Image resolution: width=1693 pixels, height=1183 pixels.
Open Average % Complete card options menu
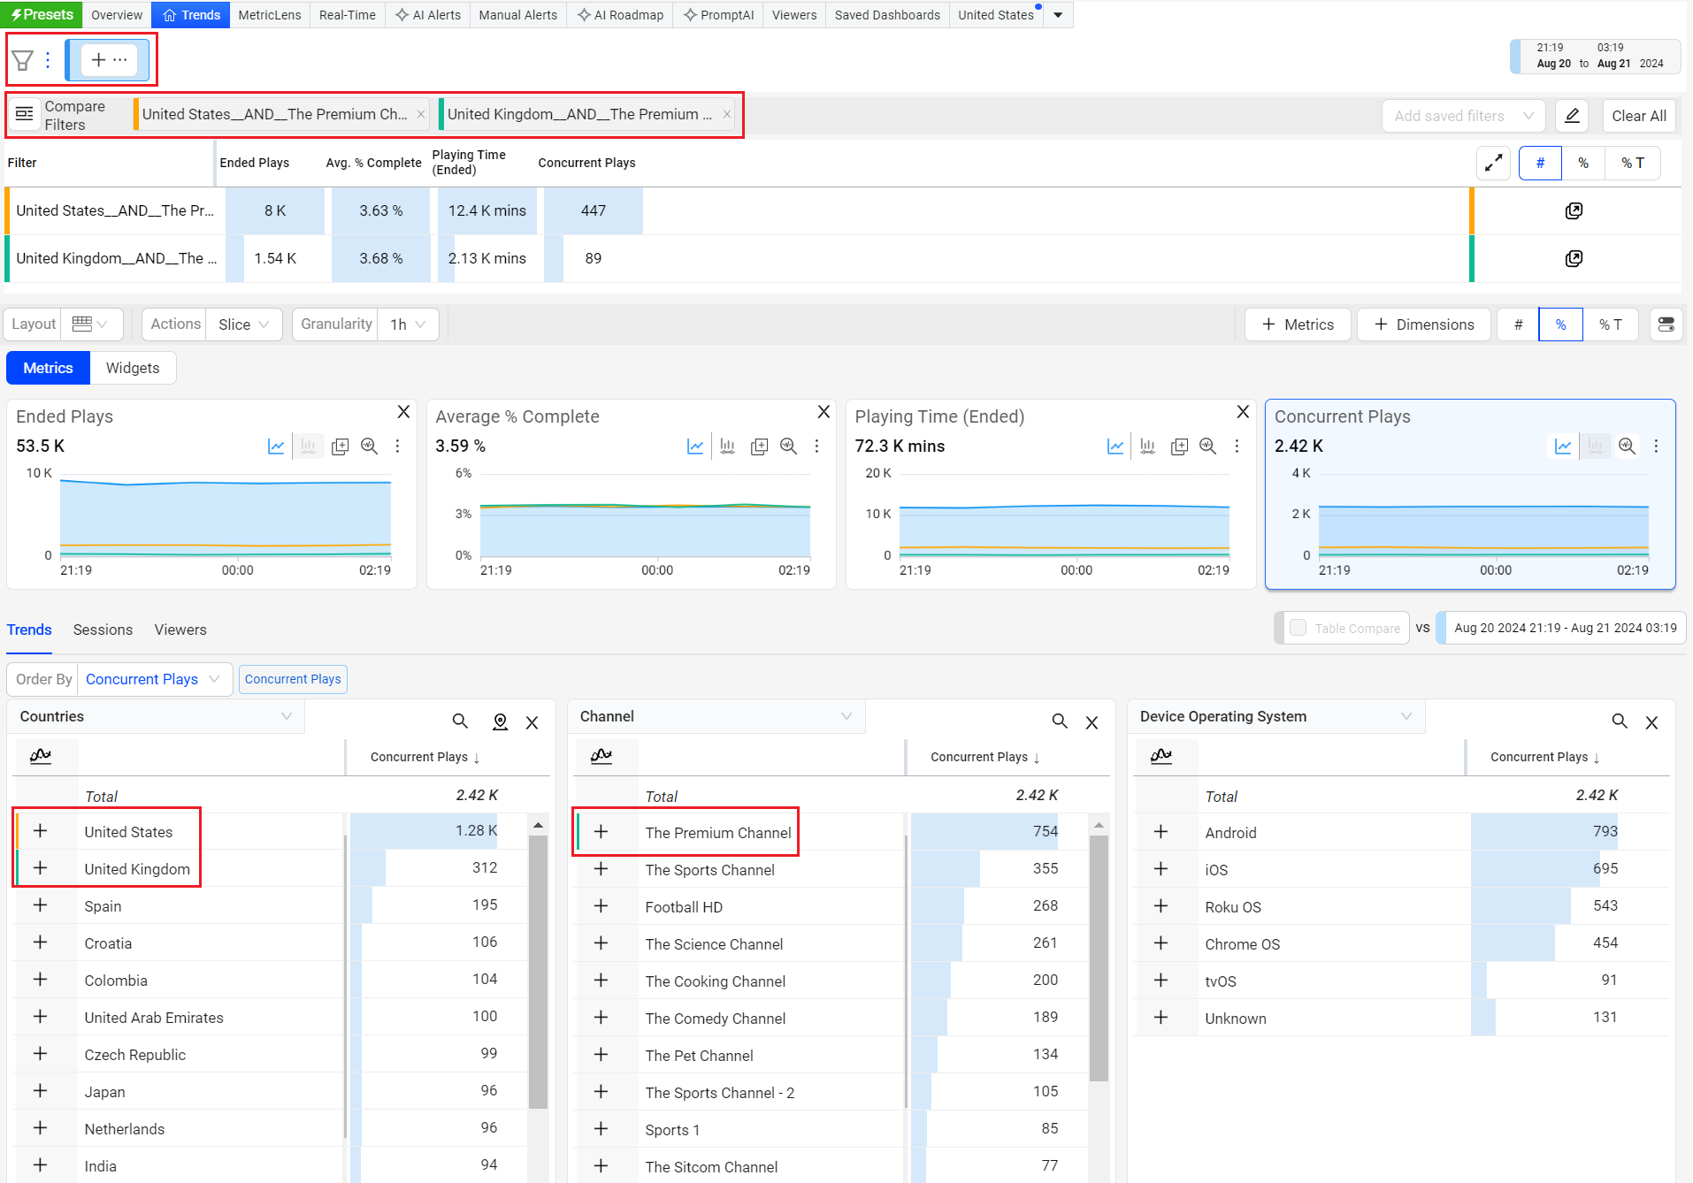[x=816, y=446]
